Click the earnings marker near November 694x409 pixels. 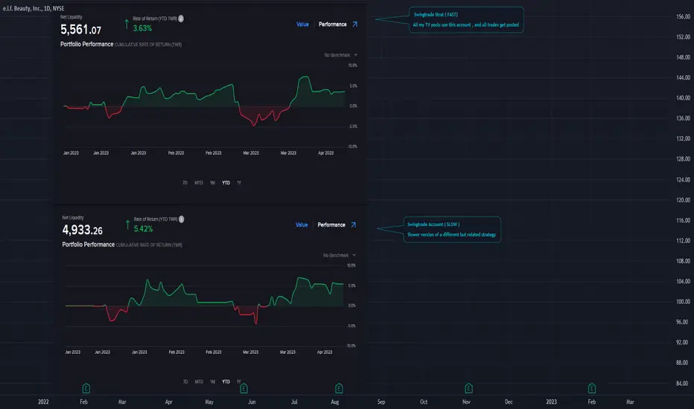tap(468, 387)
